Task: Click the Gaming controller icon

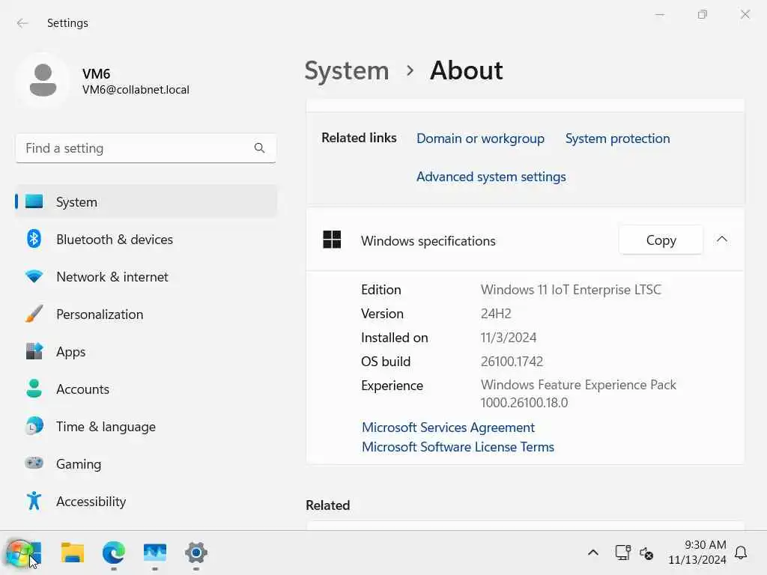Action: 34,463
